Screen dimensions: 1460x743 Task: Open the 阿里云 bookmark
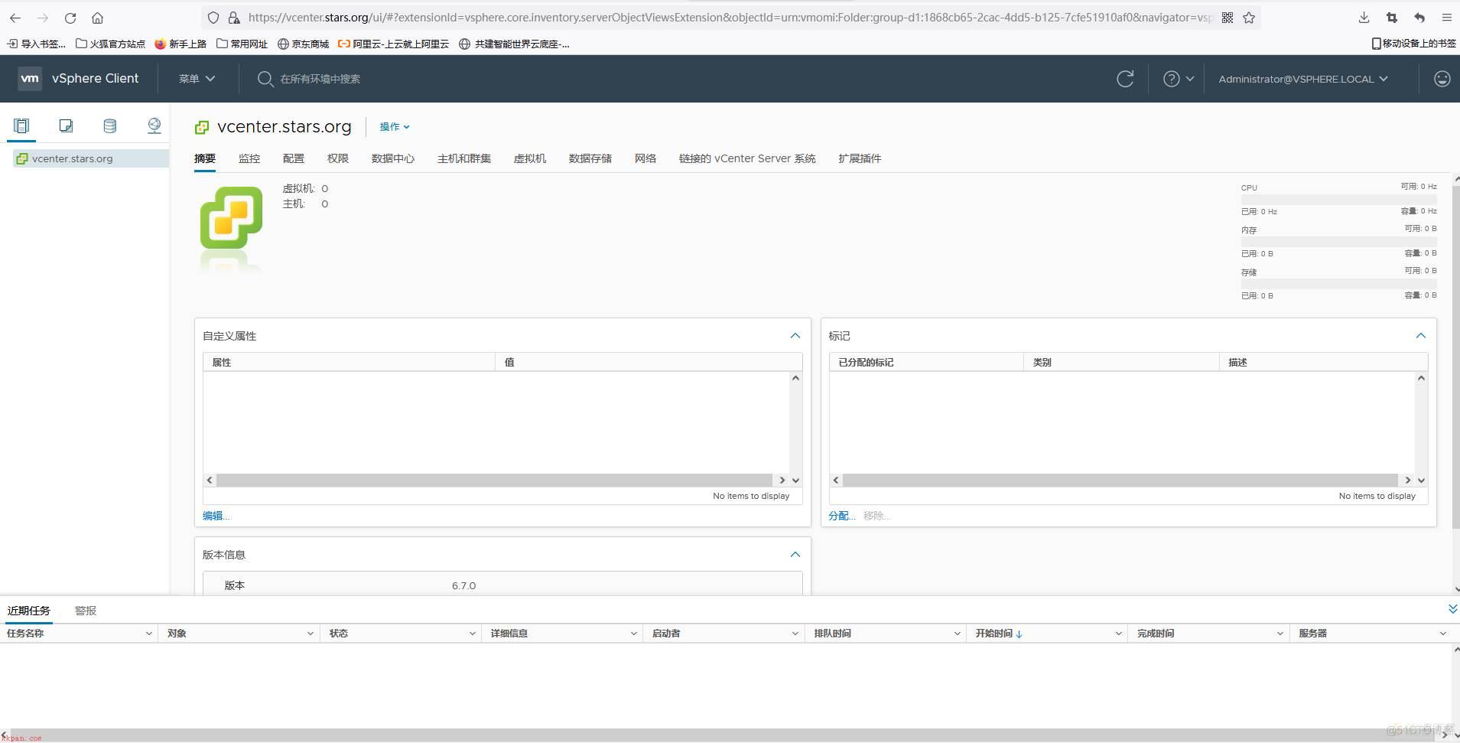click(x=393, y=44)
